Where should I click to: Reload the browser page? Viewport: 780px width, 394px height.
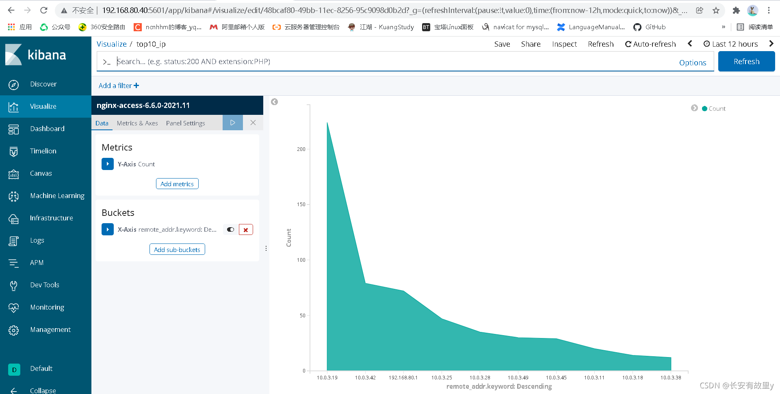[x=44, y=10]
